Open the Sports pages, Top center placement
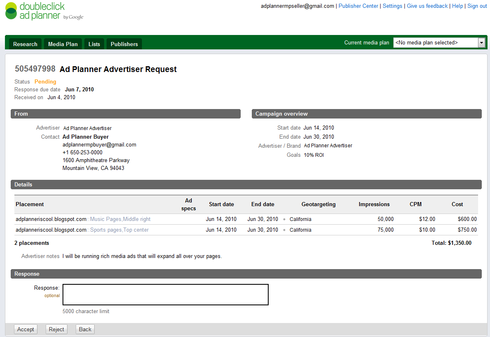 click(119, 230)
